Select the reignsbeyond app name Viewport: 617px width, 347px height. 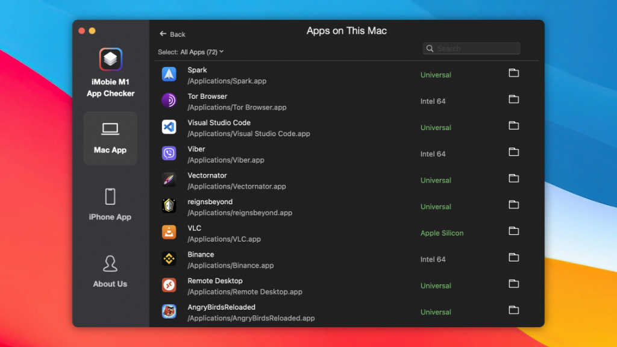[x=210, y=202]
